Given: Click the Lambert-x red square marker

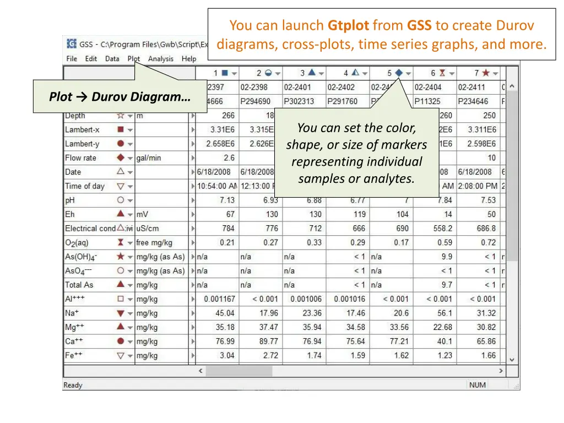Looking at the screenshot, I should tap(121, 129).
